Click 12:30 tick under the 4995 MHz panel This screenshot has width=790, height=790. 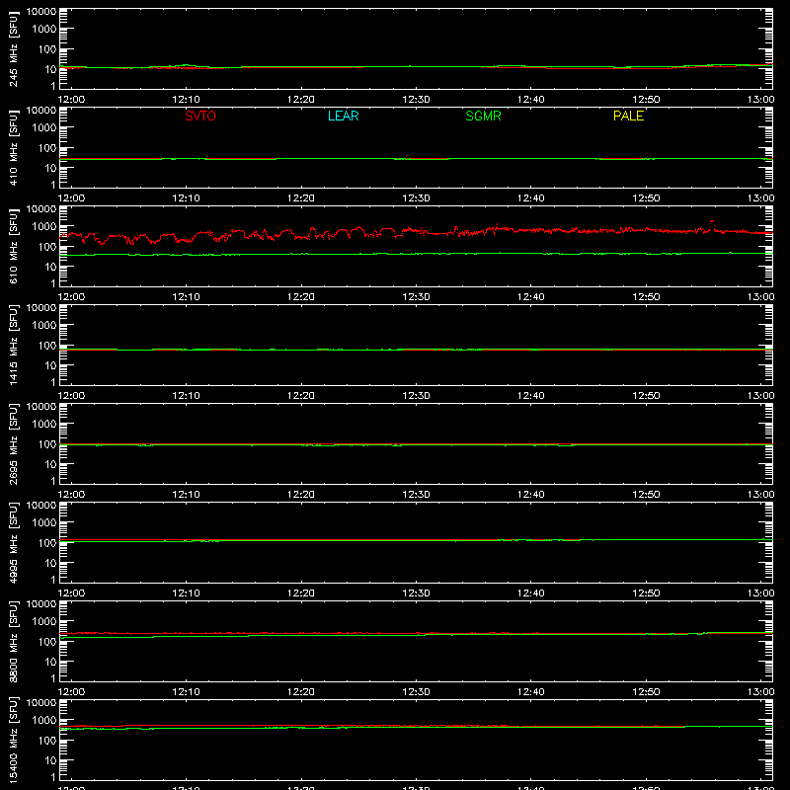pyautogui.click(x=416, y=593)
